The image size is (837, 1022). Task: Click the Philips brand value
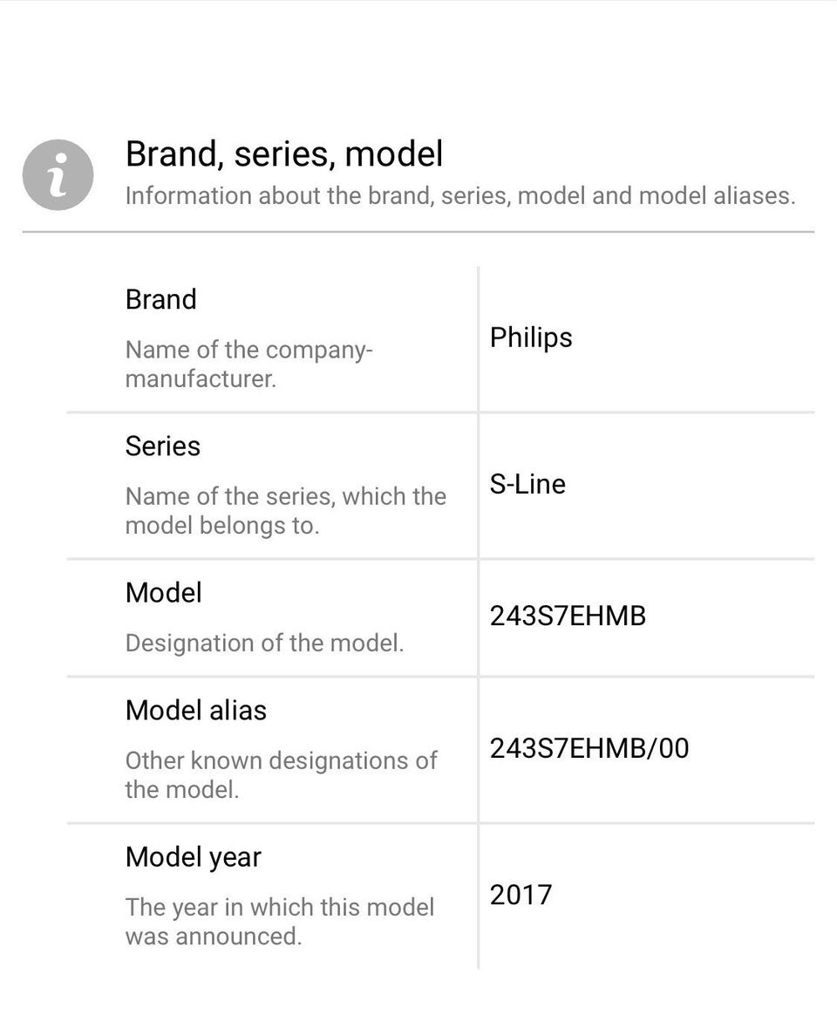click(531, 338)
